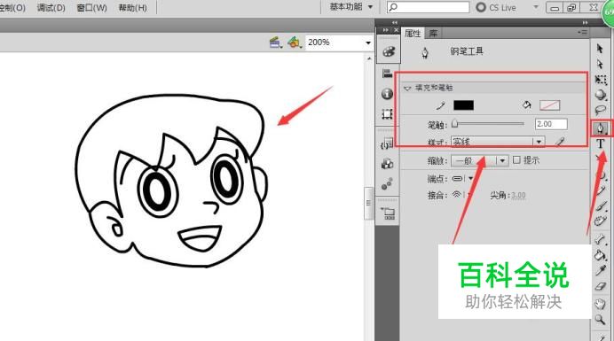Select the Text tool

pyautogui.click(x=601, y=143)
